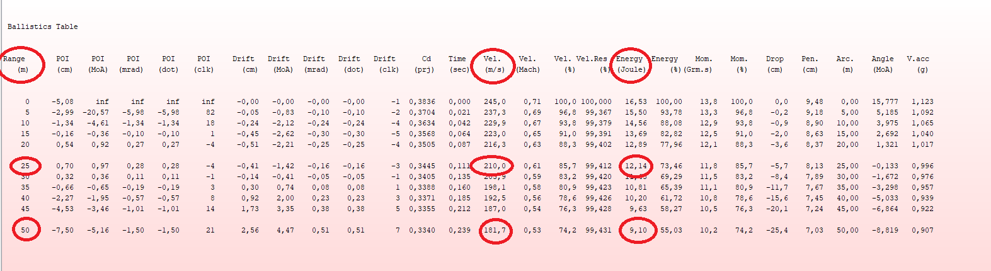
Task: Click the circled energy value 9,10
Action: [x=638, y=231]
